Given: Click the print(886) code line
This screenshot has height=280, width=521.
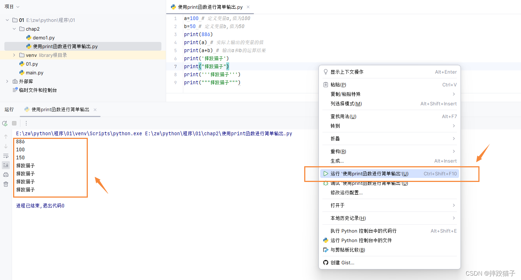Looking at the screenshot, I should point(199,34).
